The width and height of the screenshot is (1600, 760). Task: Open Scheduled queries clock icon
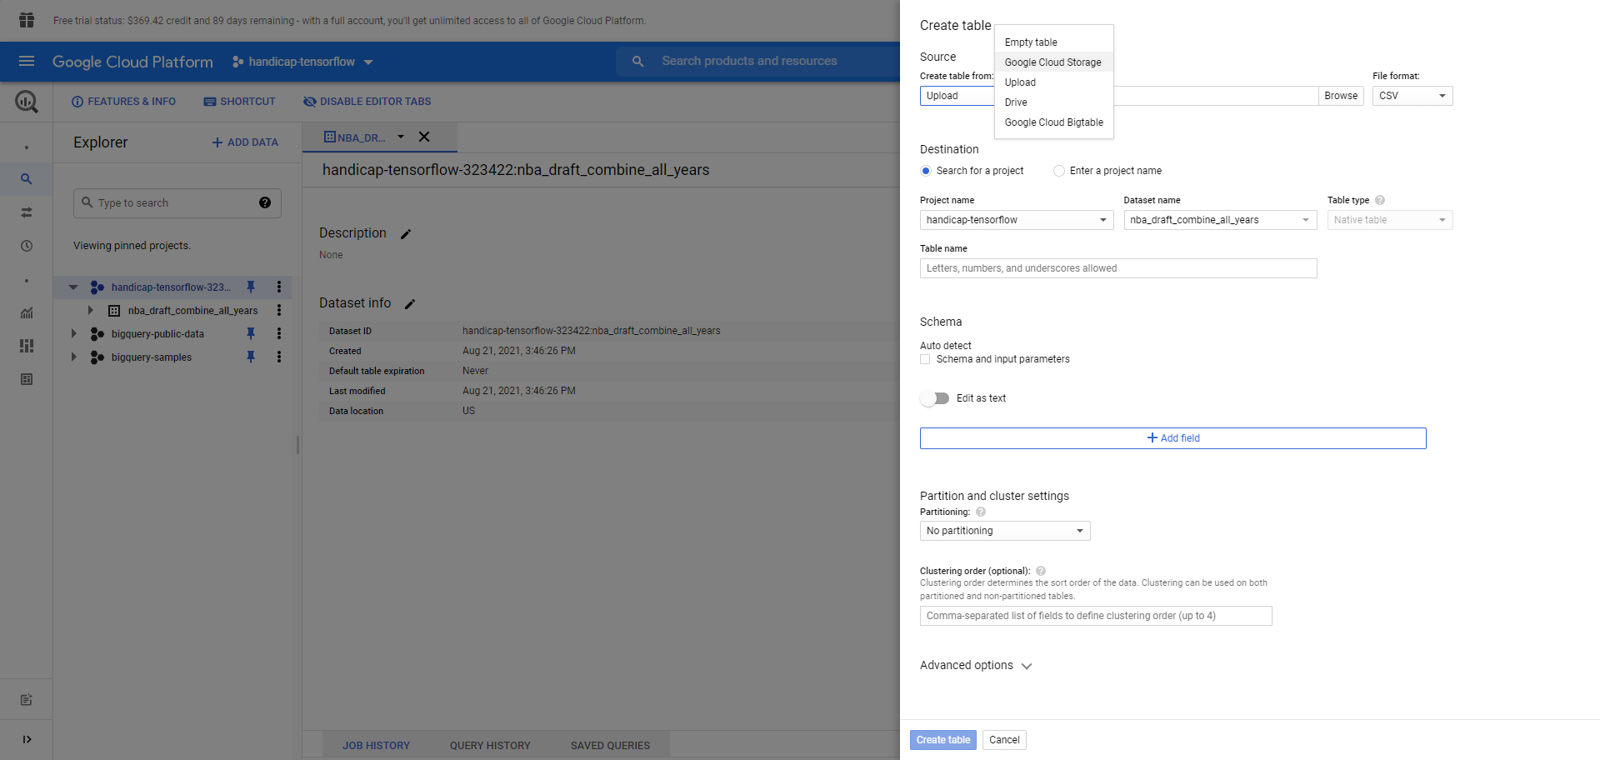pos(27,246)
